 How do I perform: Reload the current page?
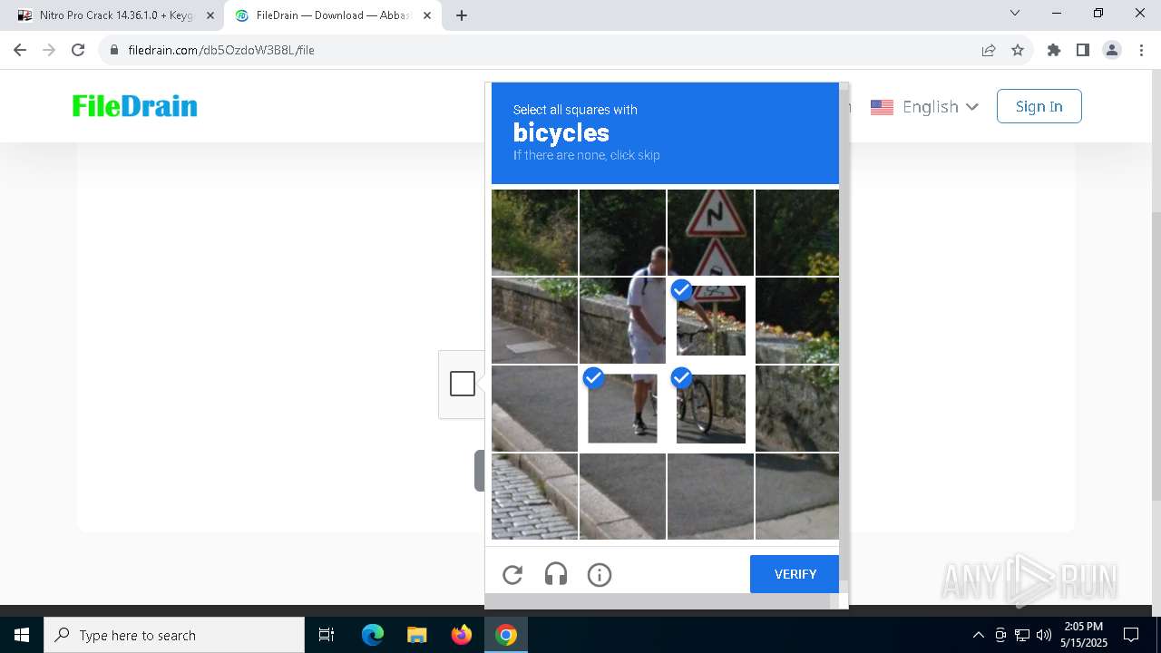click(78, 50)
